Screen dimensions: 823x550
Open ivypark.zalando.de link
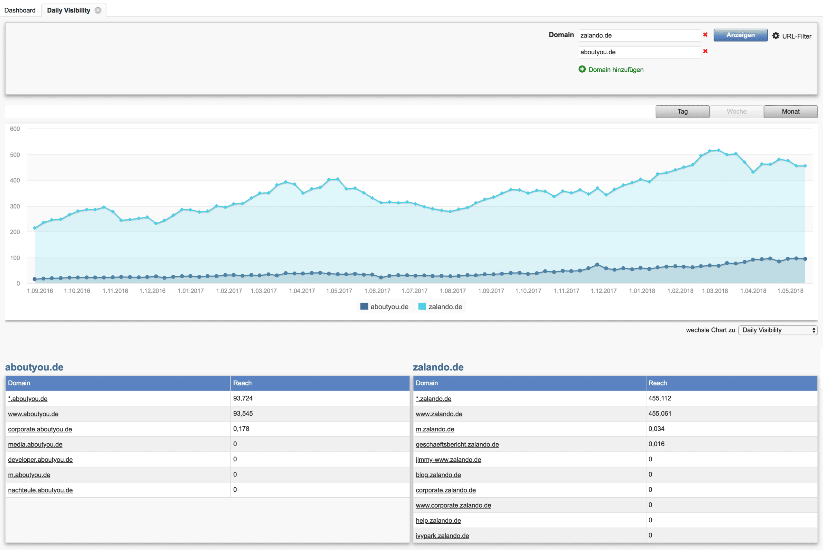coord(442,536)
